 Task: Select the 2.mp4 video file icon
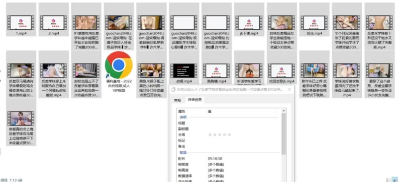coord(54,23)
